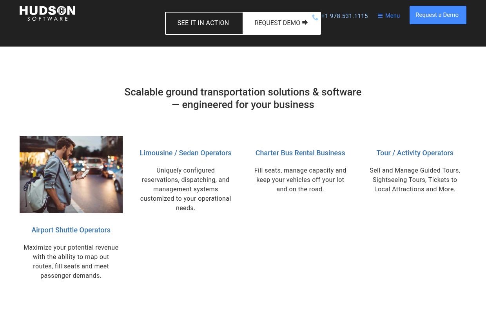Click the Hudson Software logo
The width and height of the screenshot is (486, 313).
pos(47,13)
